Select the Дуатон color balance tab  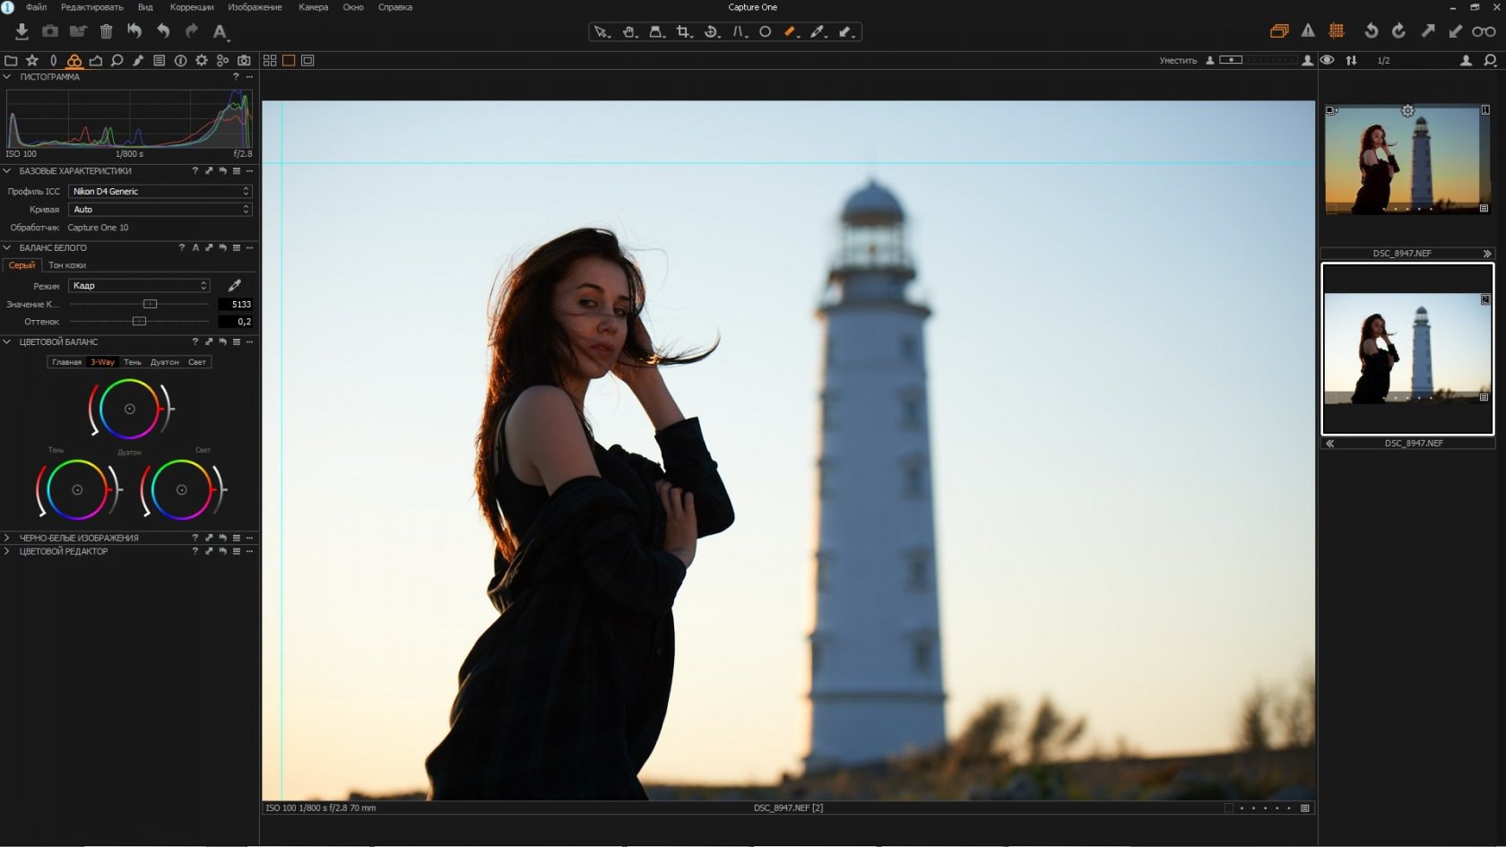[165, 362]
